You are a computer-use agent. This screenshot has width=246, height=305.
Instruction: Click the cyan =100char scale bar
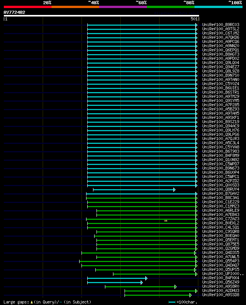pyautogui.click(x=172, y=302)
